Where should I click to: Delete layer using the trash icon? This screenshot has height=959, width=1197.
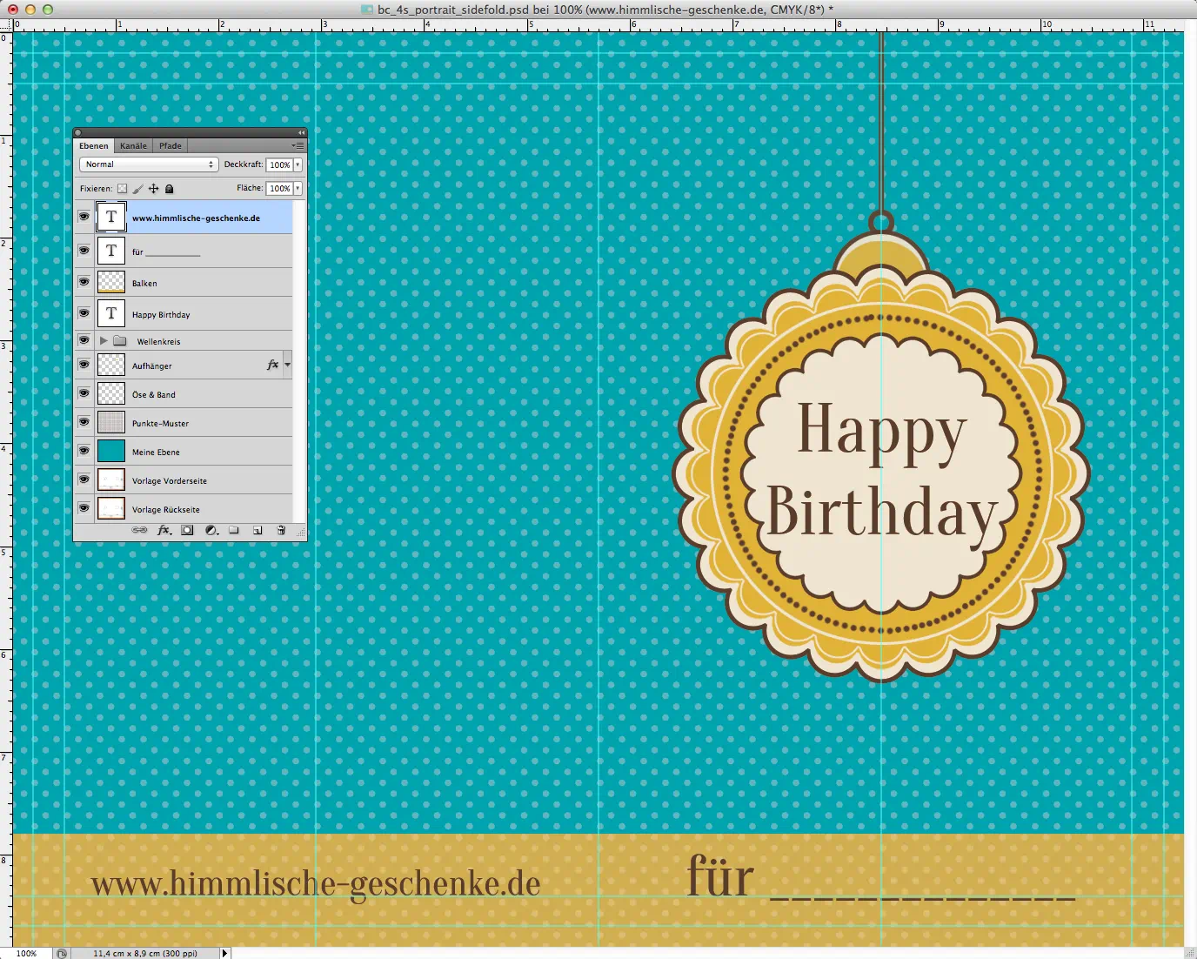pos(281,530)
